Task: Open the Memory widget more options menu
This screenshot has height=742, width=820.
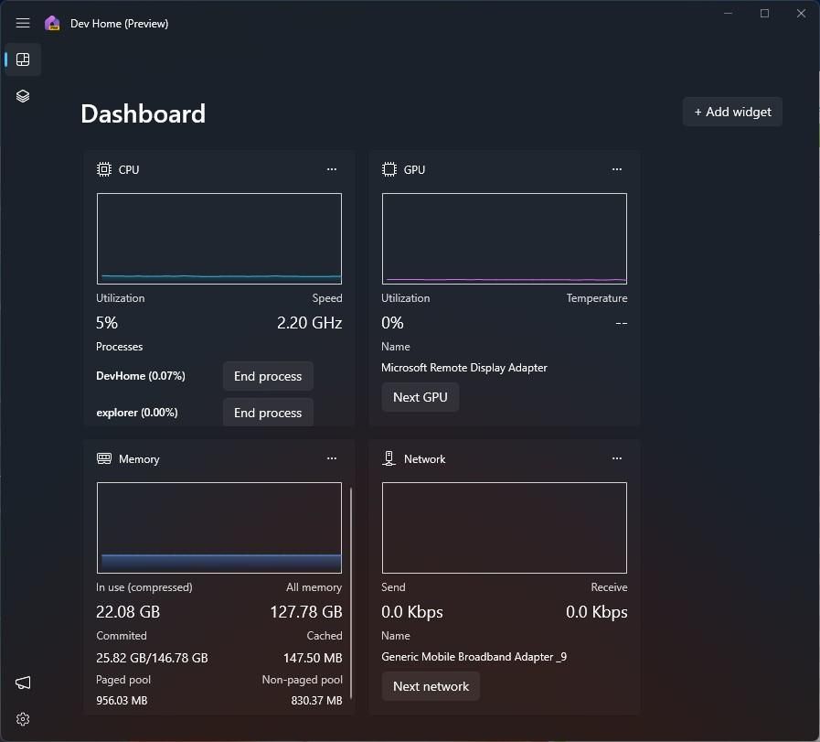Action: pos(331,458)
